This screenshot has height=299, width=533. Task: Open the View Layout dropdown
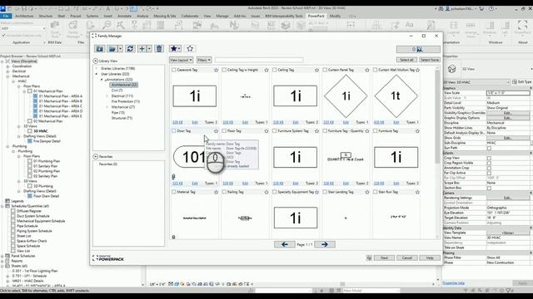tap(182, 60)
